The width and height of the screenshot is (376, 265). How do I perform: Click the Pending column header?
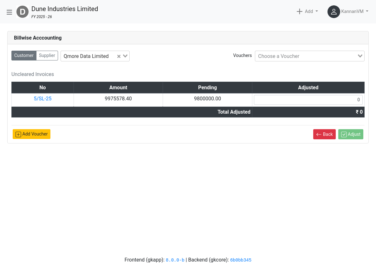[207, 88]
